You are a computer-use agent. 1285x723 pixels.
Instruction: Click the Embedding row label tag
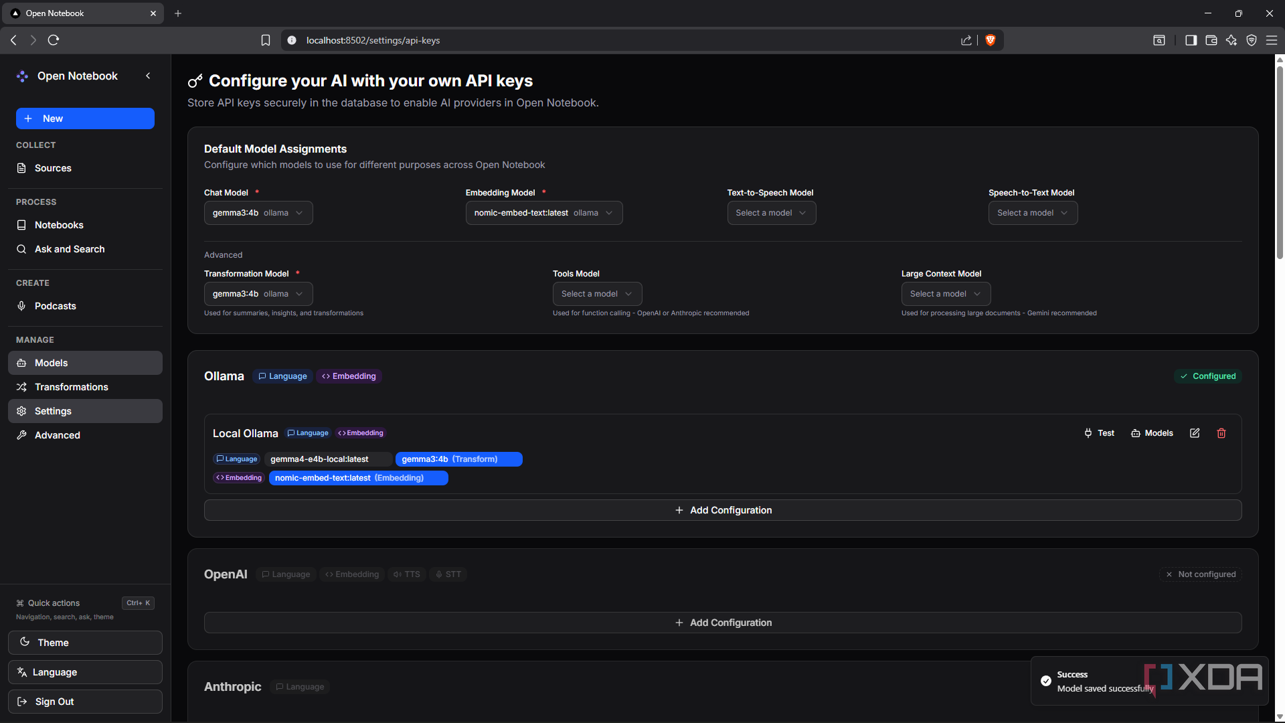[x=239, y=478]
